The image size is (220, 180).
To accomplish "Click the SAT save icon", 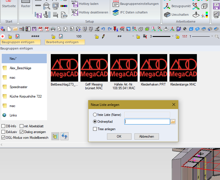I will click(x=216, y=6).
